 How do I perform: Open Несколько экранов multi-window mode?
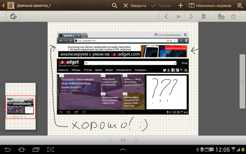[x=210, y=6]
